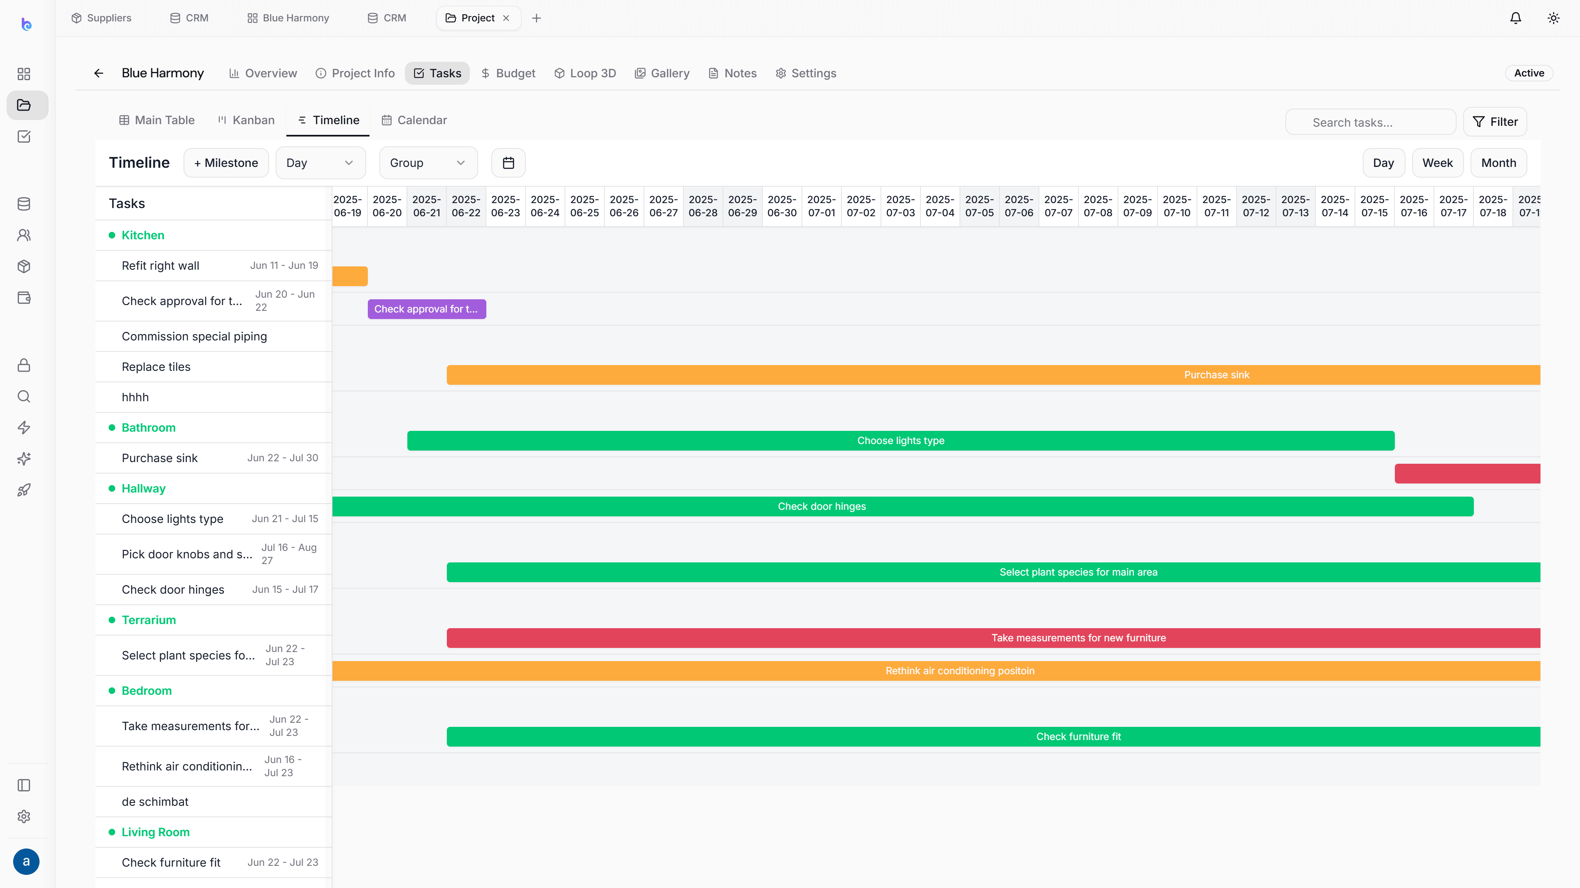Click the lightning bolt icon in sidebar
Image resolution: width=1580 pixels, height=888 pixels.
(x=24, y=428)
